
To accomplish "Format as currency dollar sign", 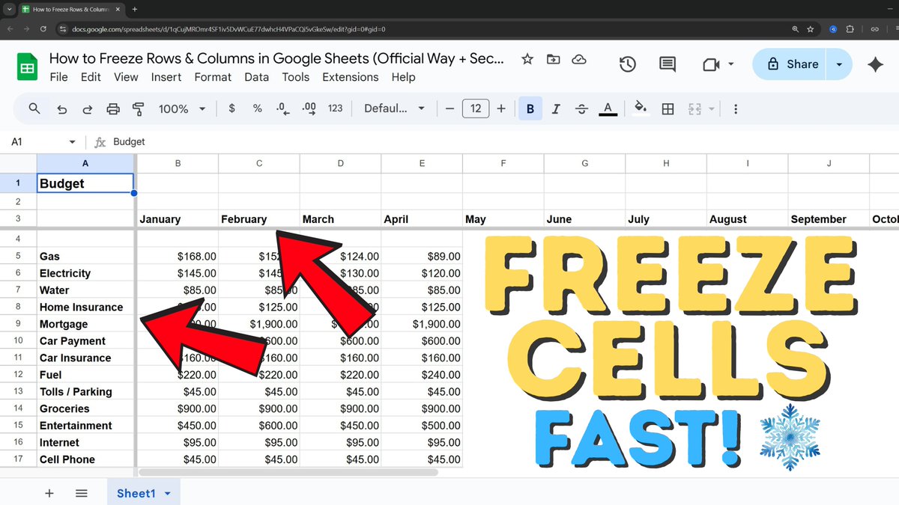I will point(232,108).
